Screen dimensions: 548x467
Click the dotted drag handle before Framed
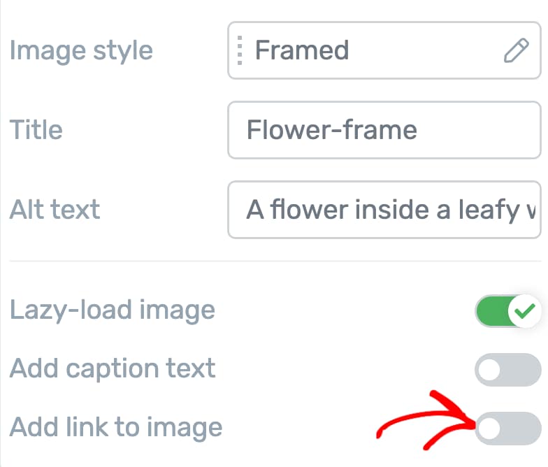tap(240, 50)
